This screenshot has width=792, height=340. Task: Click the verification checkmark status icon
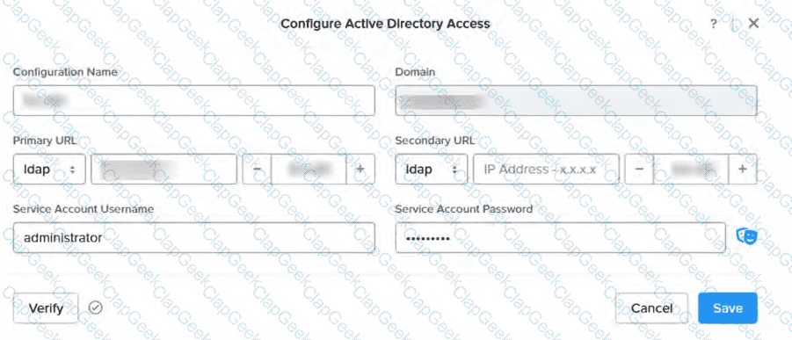(95, 307)
